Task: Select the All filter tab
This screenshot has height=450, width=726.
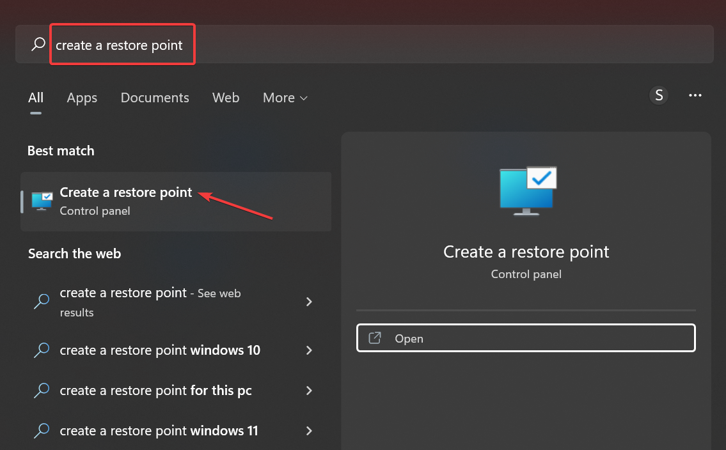Action: pos(36,98)
